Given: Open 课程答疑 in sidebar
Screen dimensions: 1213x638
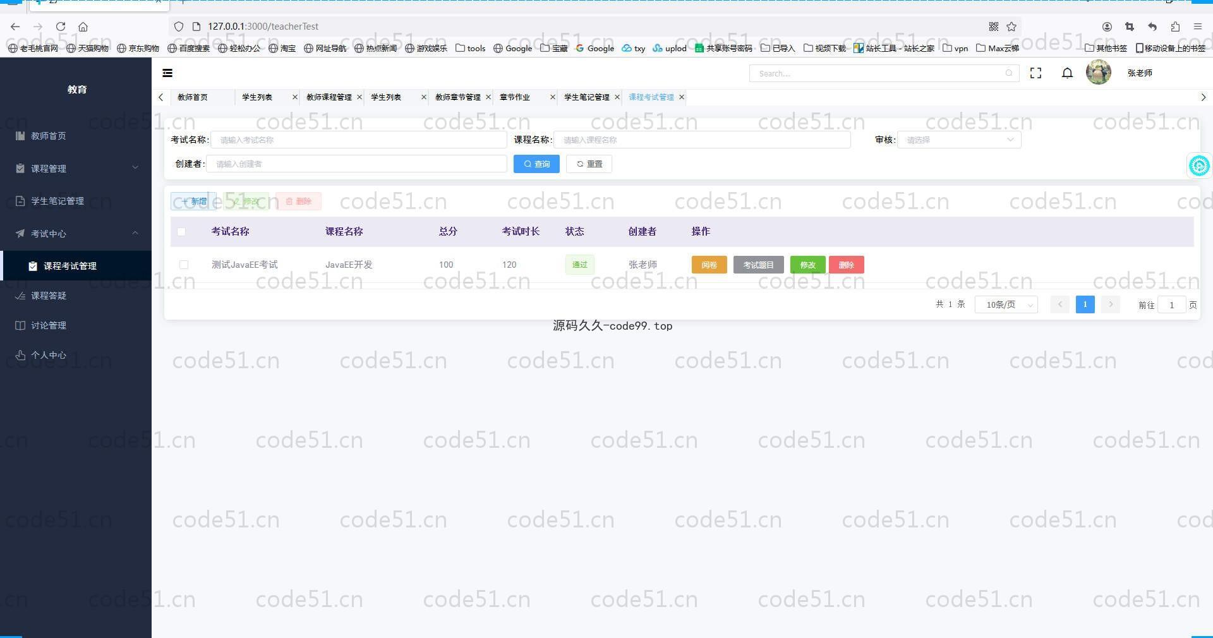Looking at the screenshot, I should click(76, 296).
